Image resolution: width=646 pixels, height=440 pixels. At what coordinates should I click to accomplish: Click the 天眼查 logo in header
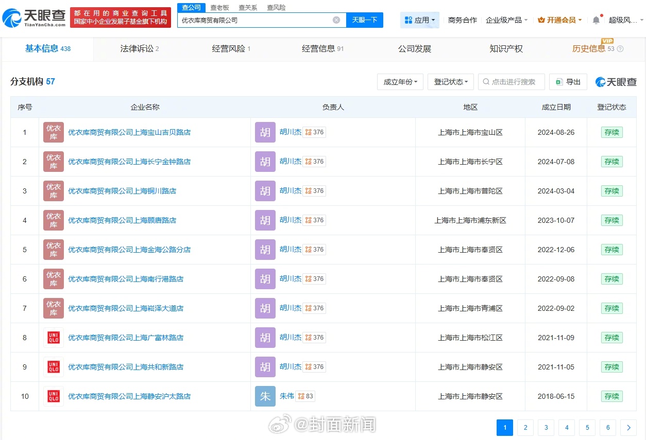tap(34, 17)
